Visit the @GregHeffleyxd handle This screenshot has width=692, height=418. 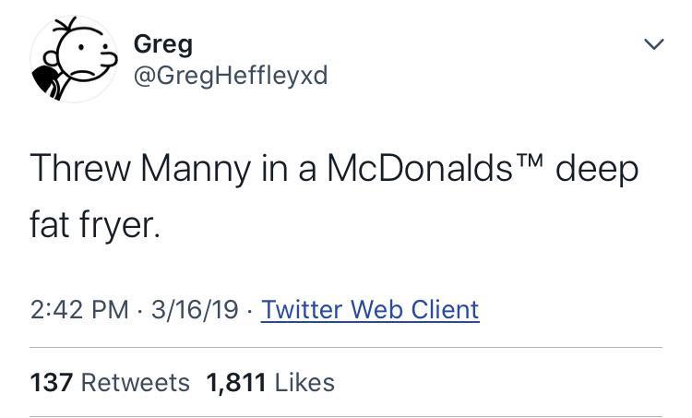coord(231,75)
